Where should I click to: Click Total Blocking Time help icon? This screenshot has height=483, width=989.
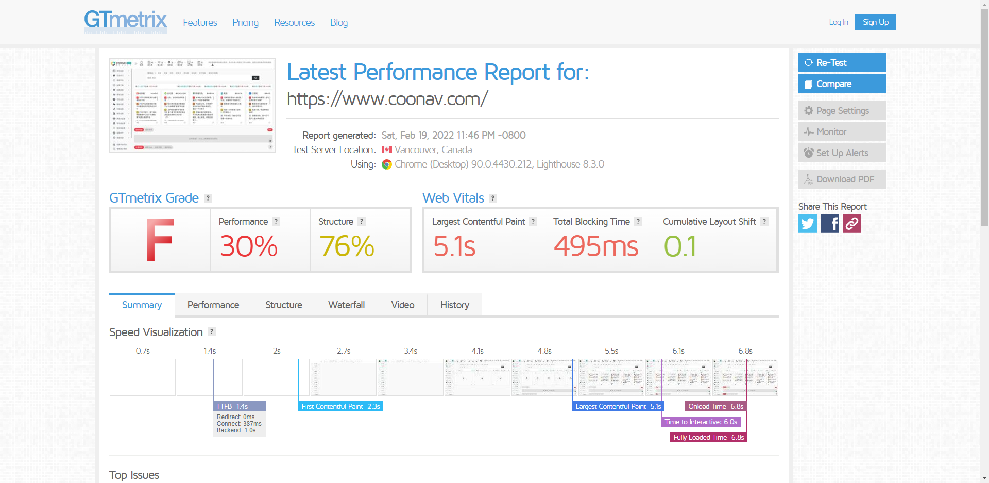click(638, 221)
